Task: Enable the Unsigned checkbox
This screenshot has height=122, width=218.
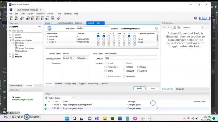Action: click(124, 71)
